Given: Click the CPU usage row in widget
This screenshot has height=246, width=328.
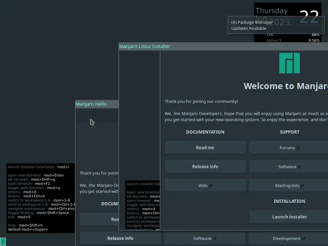Looking at the screenshot, I should coord(293,35).
